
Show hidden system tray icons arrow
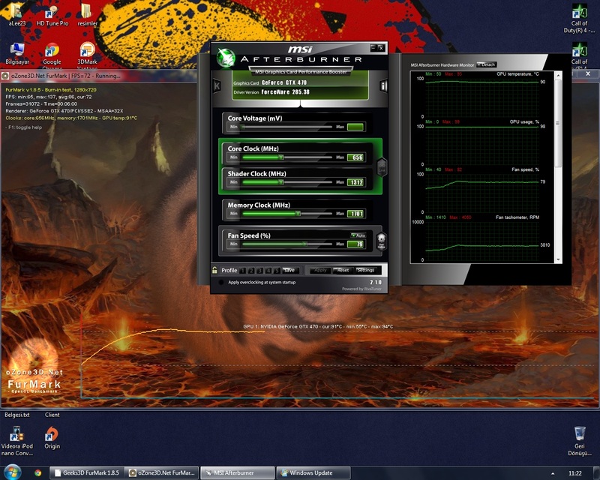pyautogui.click(x=553, y=473)
